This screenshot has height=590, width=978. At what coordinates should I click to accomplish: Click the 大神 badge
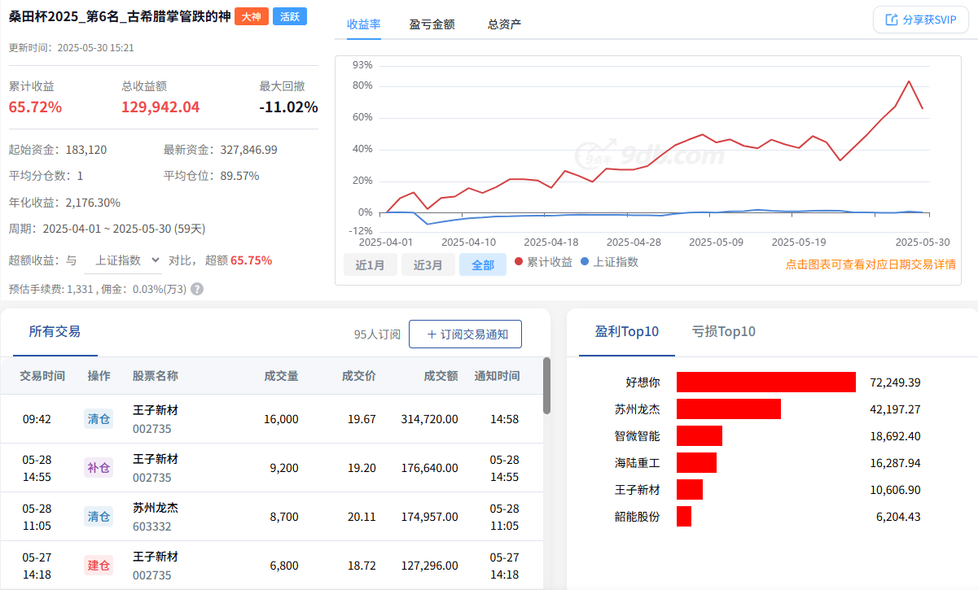pos(251,16)
